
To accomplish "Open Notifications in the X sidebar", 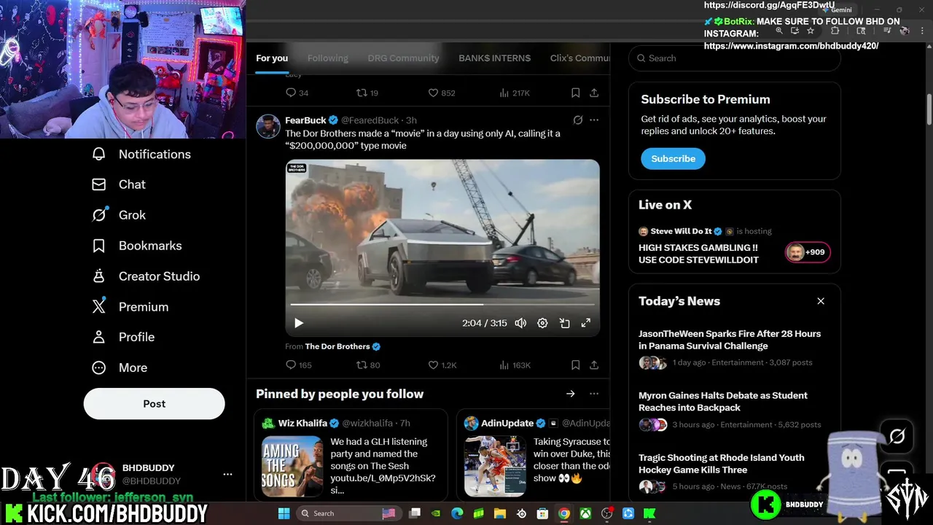I will point(141,154).
